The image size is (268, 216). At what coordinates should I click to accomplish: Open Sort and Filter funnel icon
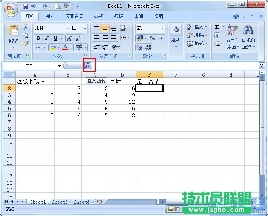(233, 30)
